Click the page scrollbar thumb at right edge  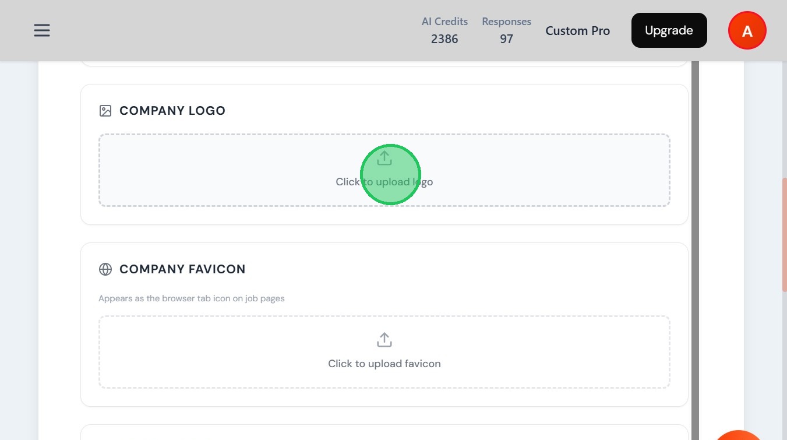784,233
